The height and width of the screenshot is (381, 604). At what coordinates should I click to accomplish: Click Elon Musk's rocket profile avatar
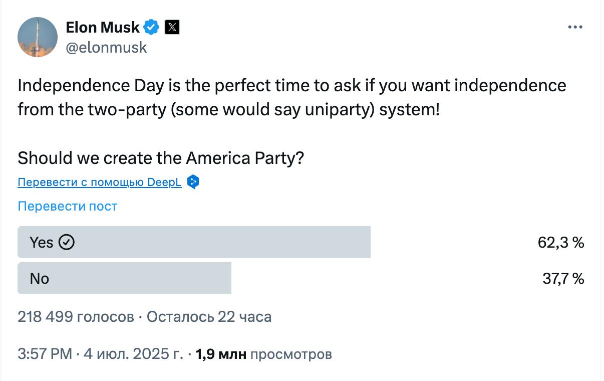38,37
